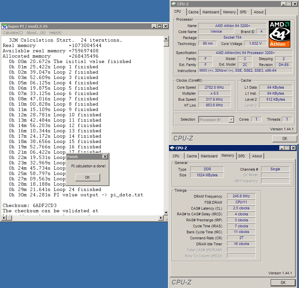
Task: Click the Core Voltage value 1.632 V
Action: (x=255, y=43)
